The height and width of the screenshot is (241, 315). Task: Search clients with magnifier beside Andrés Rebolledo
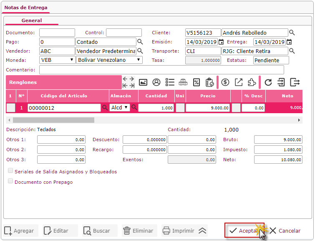point(292,33)
